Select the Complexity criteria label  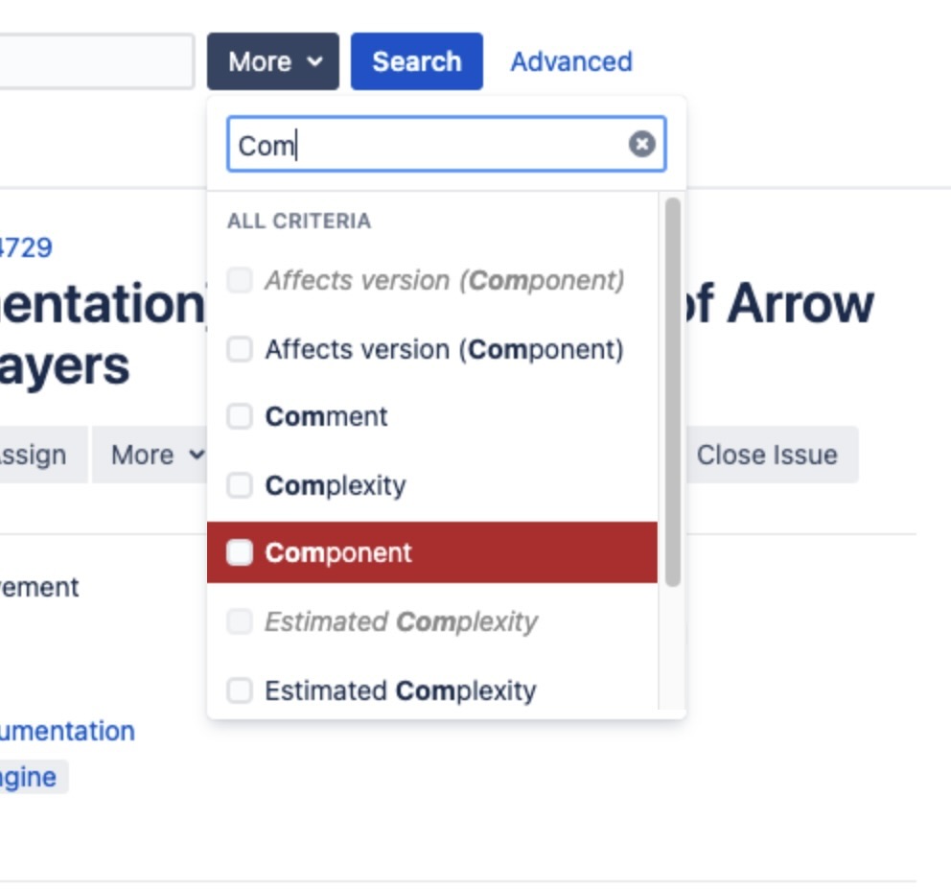pyautogui.click(x=336, y=485)
